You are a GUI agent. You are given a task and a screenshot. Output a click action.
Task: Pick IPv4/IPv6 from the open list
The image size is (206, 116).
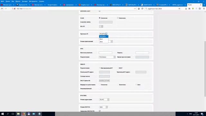click(x=104, y=36)
